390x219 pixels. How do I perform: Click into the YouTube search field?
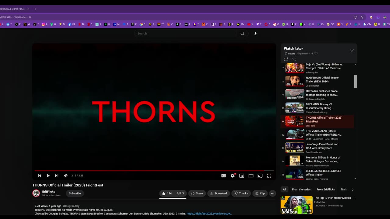pos(185,33)
